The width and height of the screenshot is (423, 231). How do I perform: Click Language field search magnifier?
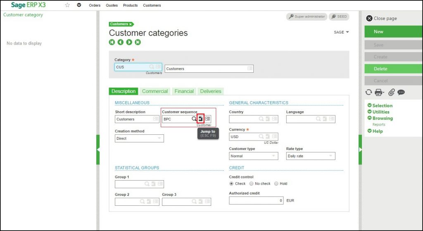(x=318, y=119)
